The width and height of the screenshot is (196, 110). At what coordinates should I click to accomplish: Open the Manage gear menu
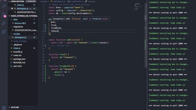coord(4,108)
